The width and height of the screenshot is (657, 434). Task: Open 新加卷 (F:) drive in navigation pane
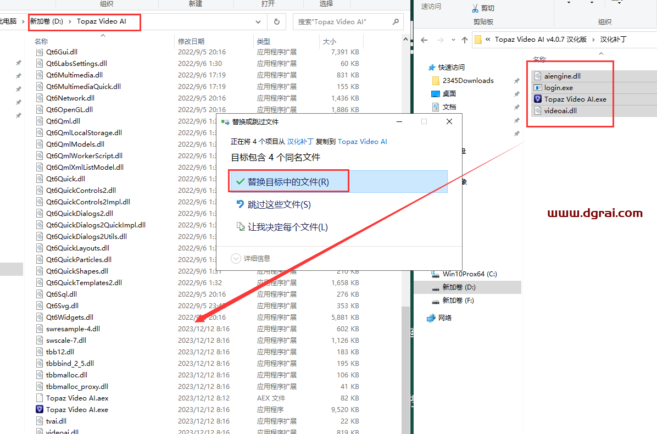tap(458, 301)
